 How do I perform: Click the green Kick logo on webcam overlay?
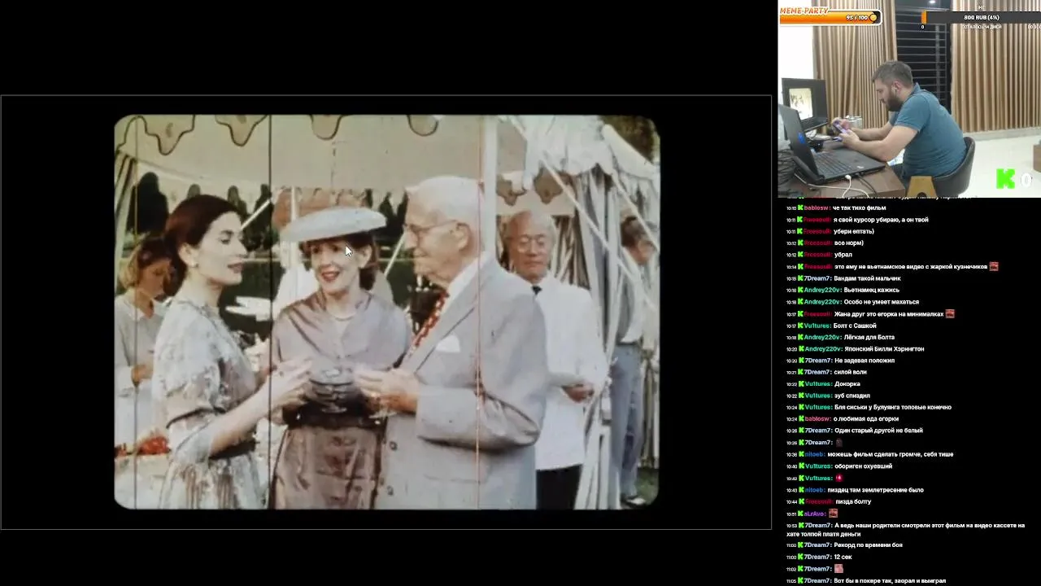(x=1005, y=180)
